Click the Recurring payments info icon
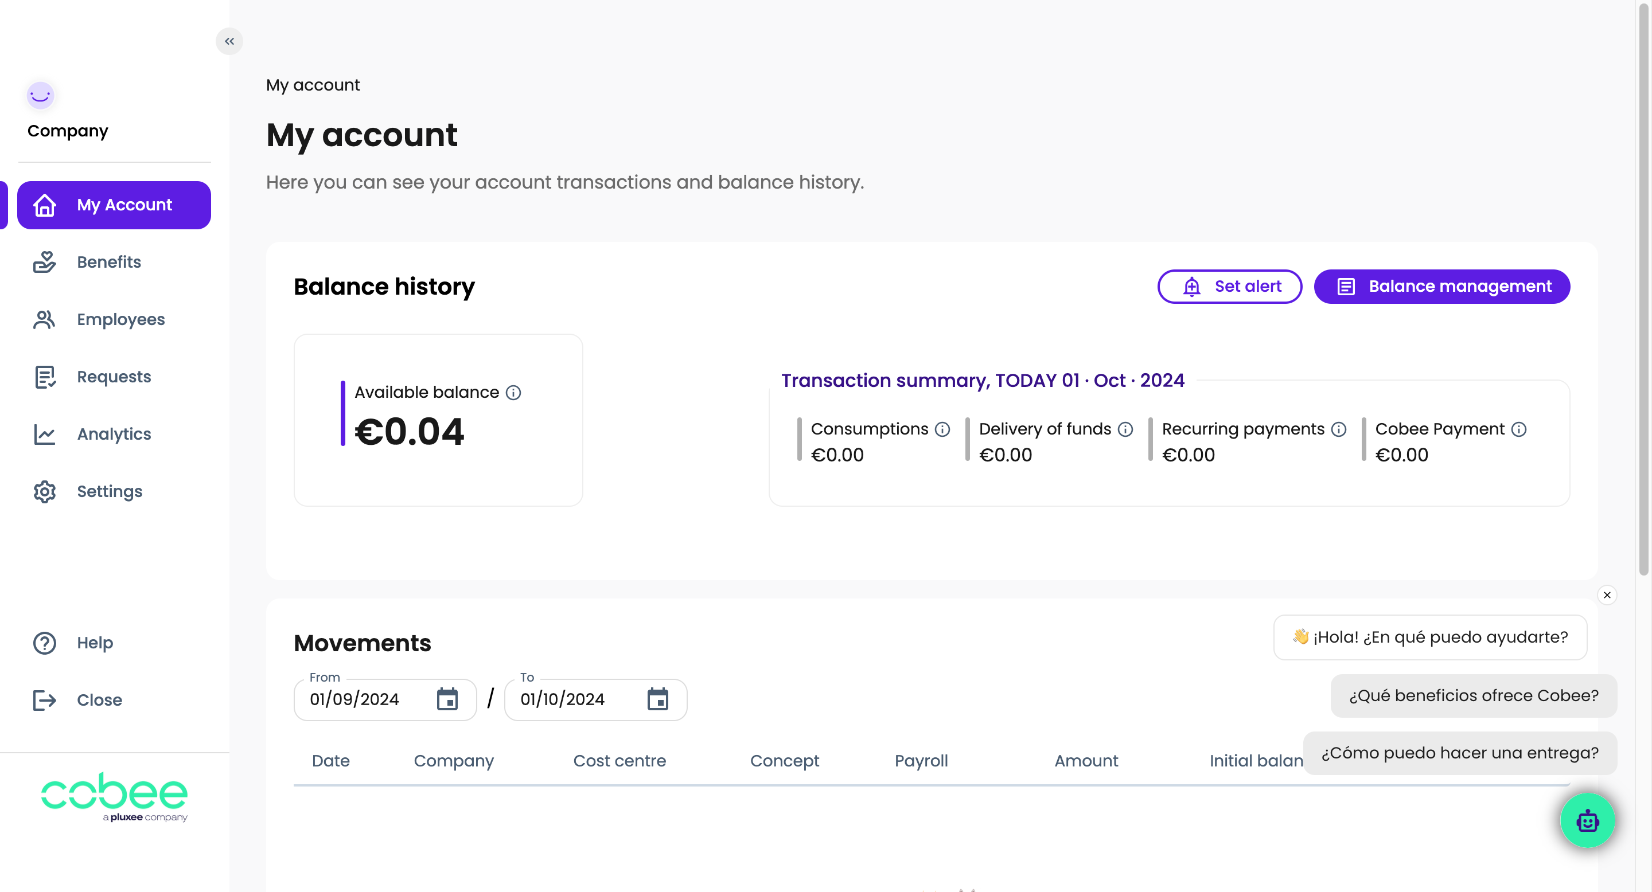The width and height of the screenshot is (1652, 892). click(x=1338, y=429)
